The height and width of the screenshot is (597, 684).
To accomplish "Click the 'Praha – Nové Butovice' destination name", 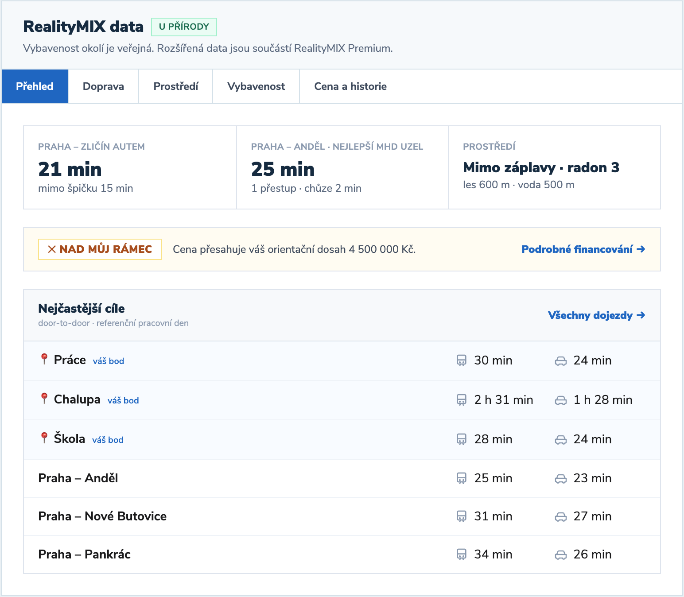I will pyautogui.click(x=102, y=516).
